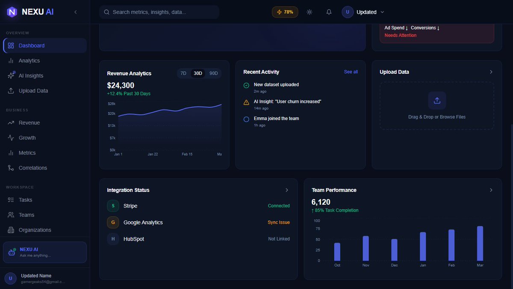The image size is (513, 289).
Task: Click the Connected status for Stripe
Action: (279, 206)
